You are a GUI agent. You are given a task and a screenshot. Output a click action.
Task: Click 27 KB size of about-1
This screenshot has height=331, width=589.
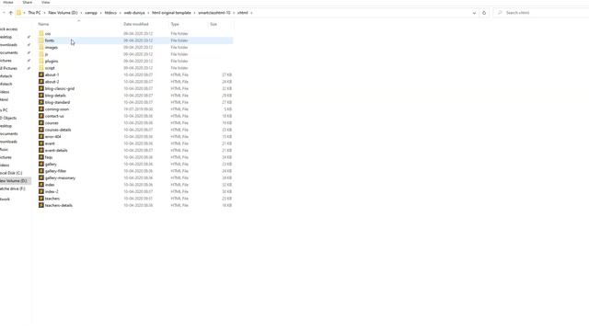227,75
